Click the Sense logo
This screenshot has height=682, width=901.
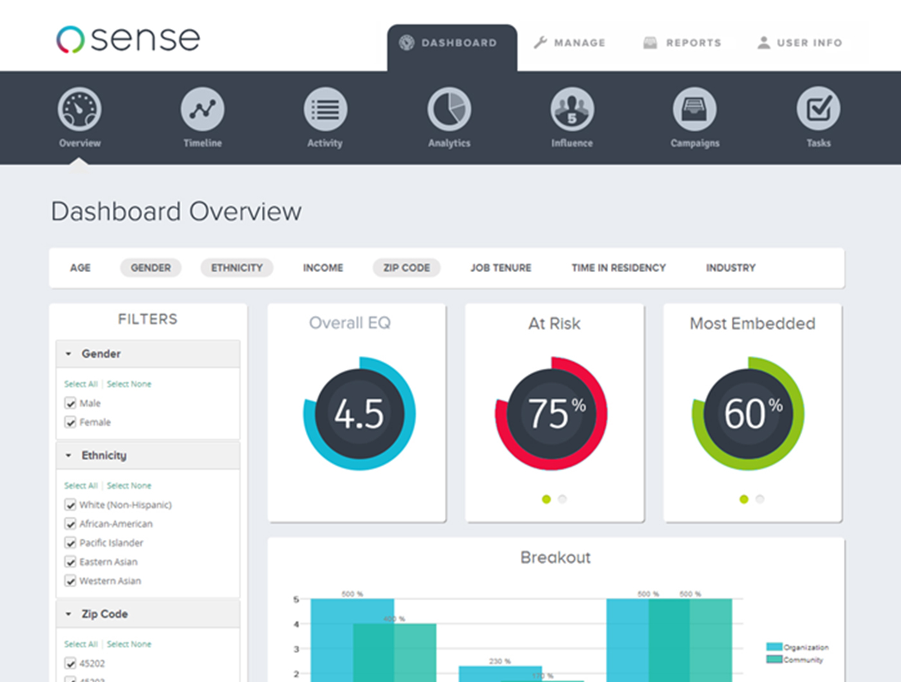(128, 39)
